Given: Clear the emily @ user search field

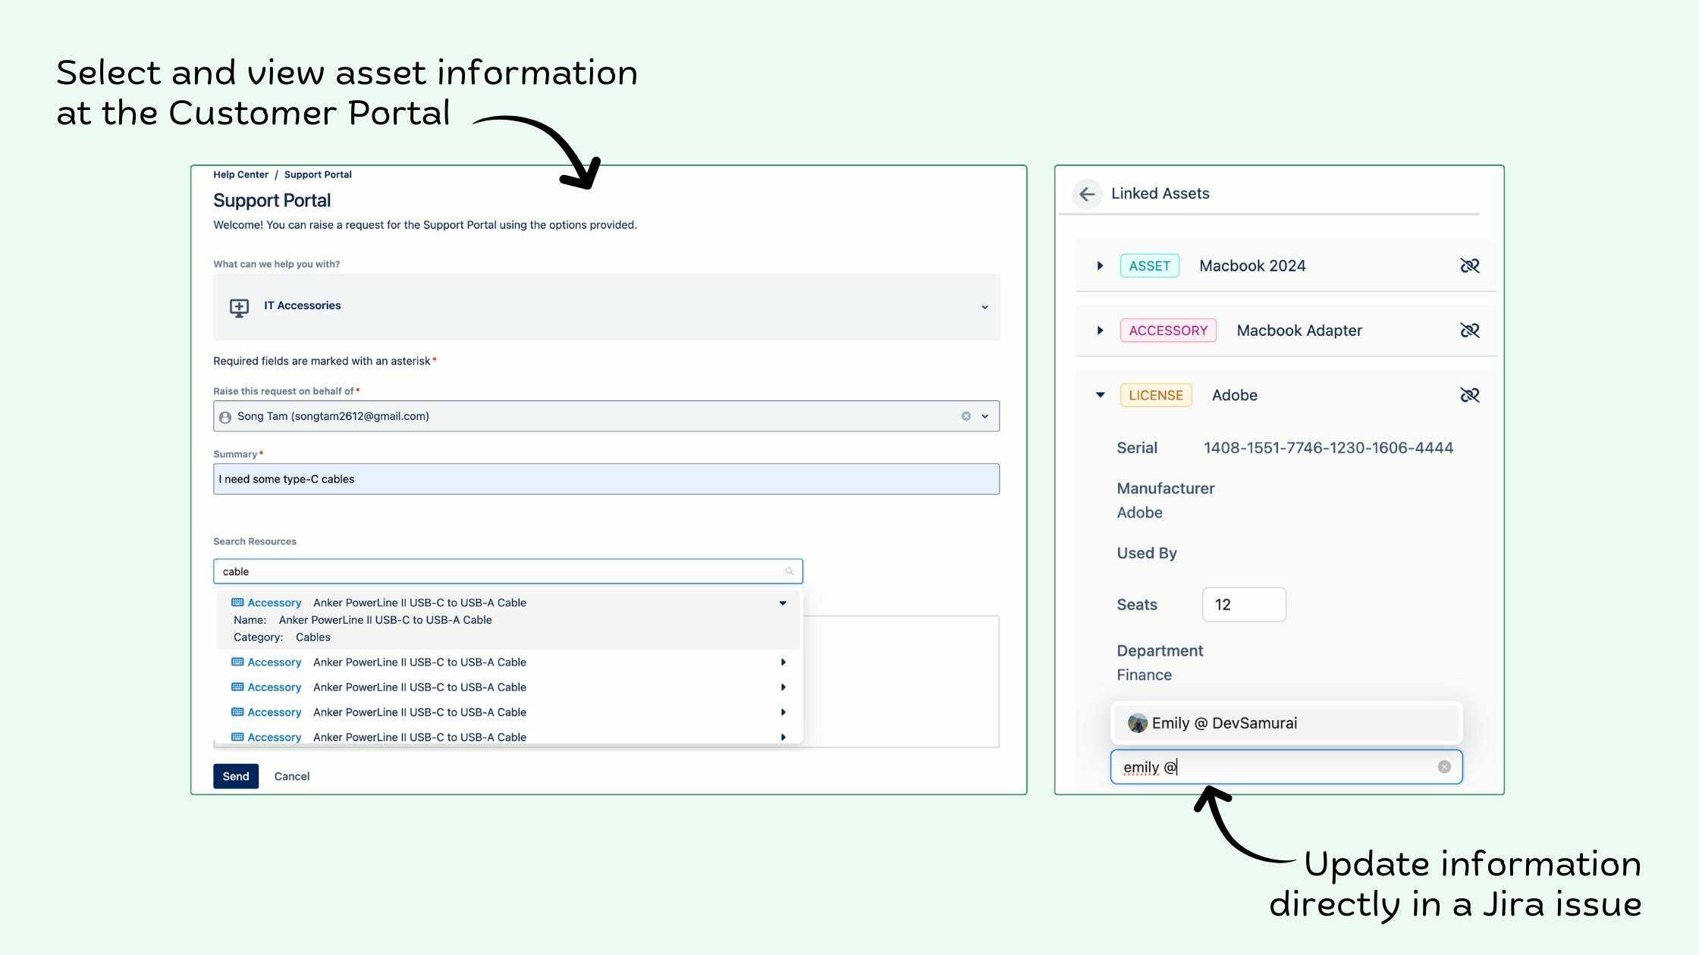Looking at the screenshot, I should tap(1443, 767).
